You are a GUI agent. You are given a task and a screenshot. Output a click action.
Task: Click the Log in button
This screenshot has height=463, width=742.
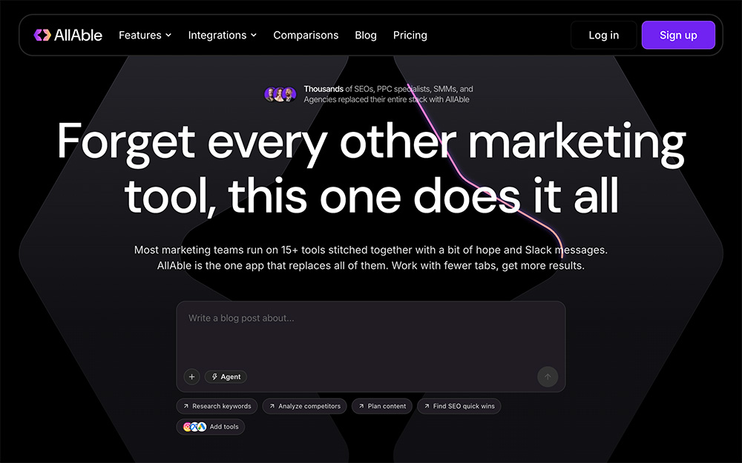pyautogui.click(x=603, y=35)
